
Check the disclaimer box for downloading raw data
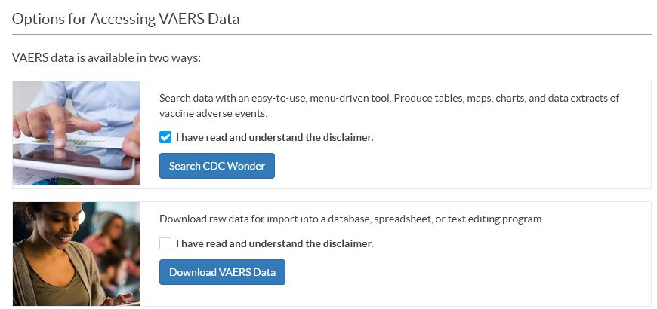(165, 243)
